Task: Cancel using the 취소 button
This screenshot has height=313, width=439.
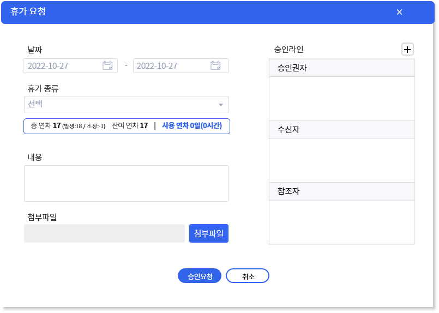Action: [x=248, y=276]
